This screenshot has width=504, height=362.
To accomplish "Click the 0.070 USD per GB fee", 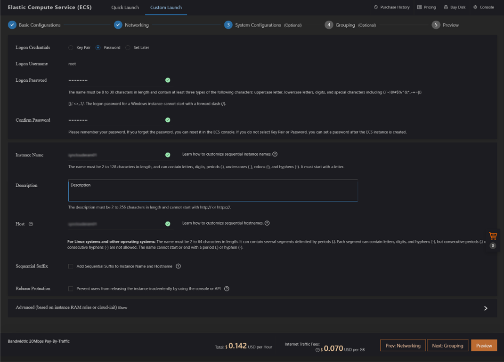I will coord(342,348).
